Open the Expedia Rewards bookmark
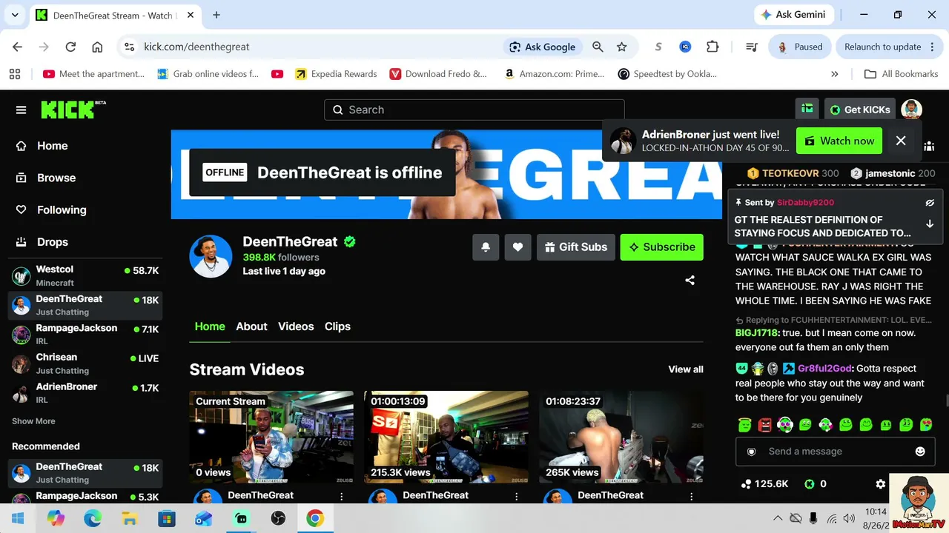Image resolution: width=949 pixels, height=533 pixels. pos(336,74)
